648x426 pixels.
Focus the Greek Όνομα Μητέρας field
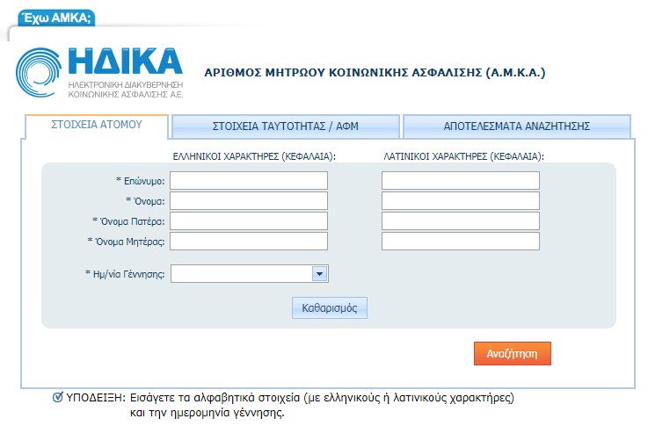[249, 242]
